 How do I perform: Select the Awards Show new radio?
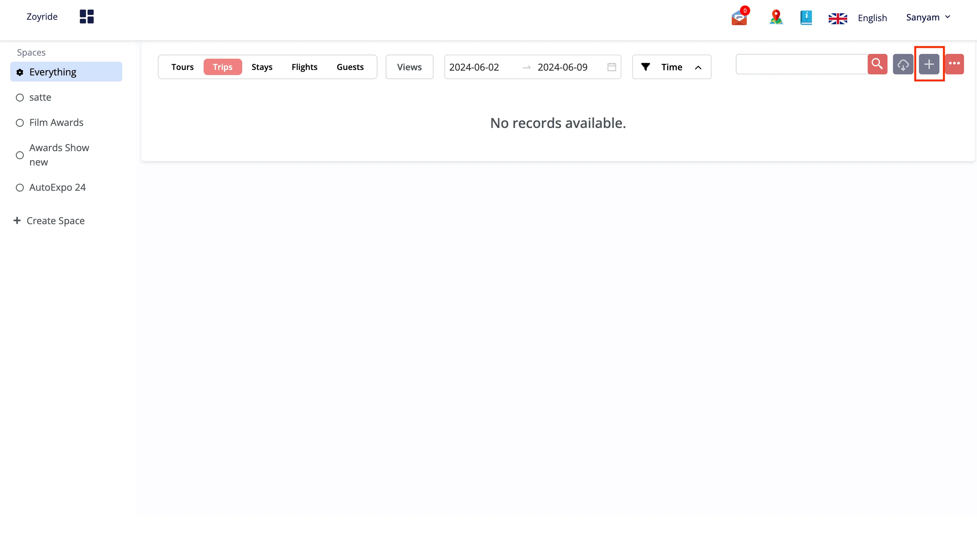(20, 155)
